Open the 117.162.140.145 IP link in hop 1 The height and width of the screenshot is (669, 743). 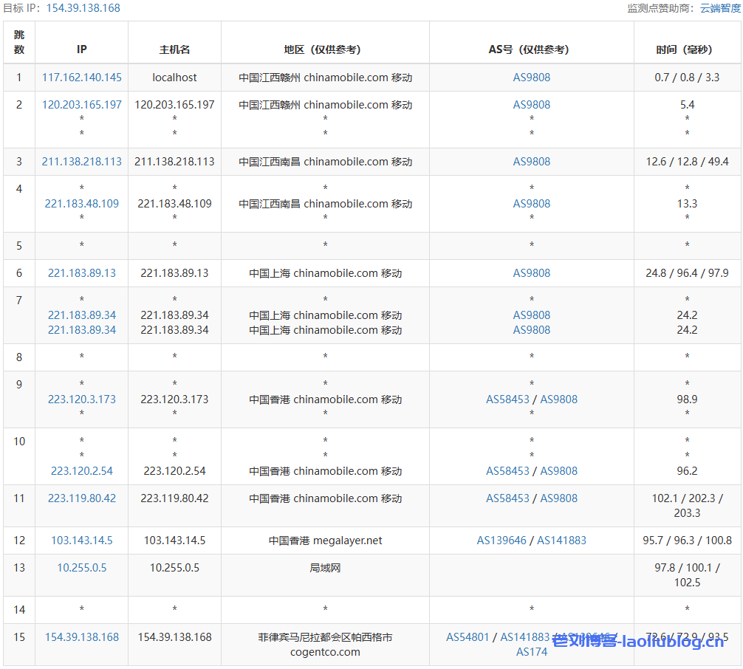82,78
